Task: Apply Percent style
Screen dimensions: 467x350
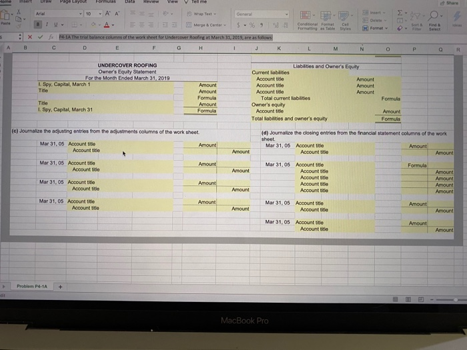Action: click(252, 25)
